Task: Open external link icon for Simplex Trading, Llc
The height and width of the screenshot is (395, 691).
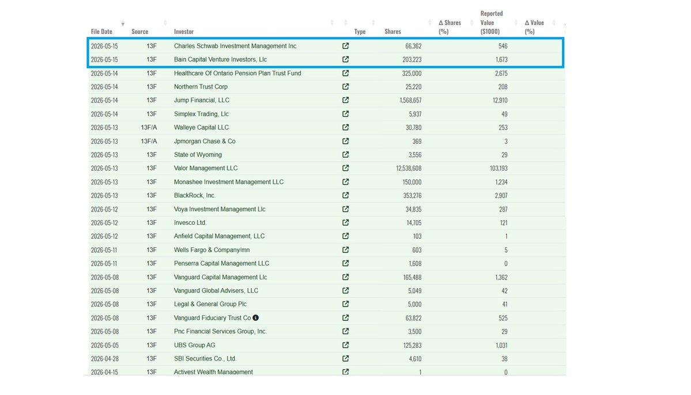Action: 346,113
